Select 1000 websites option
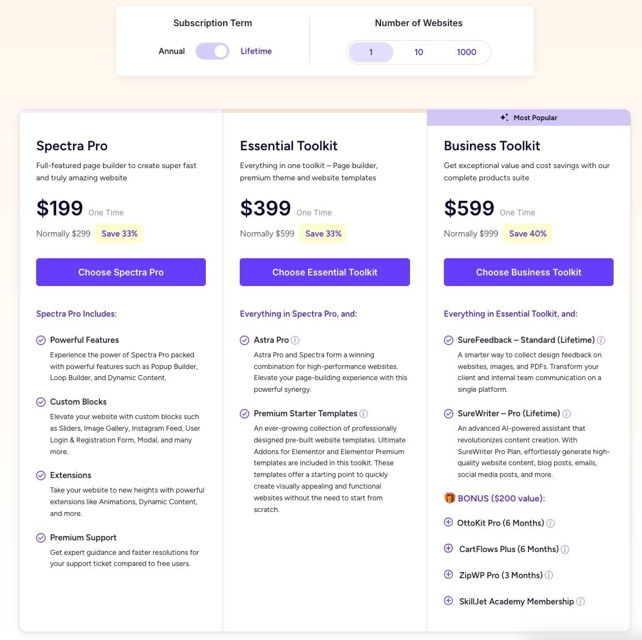642x640 pixels. coord(466,52)
